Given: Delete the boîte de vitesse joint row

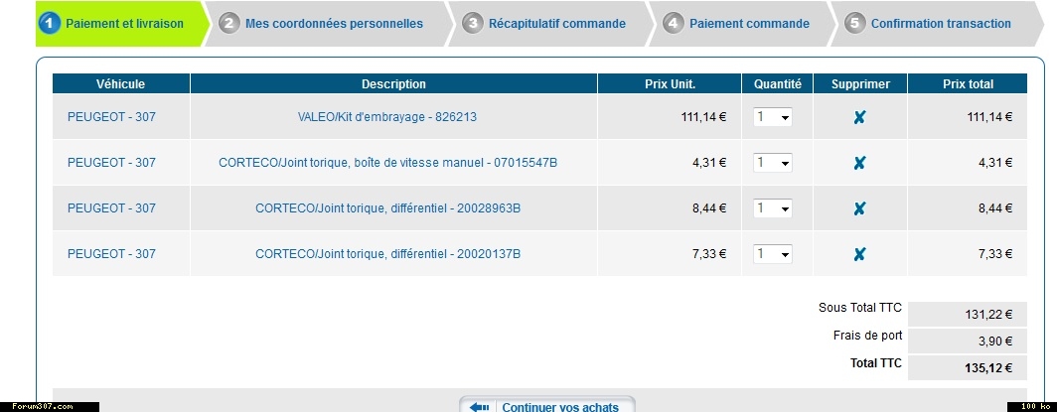Looking at the screenshot, I should [859, 163].
